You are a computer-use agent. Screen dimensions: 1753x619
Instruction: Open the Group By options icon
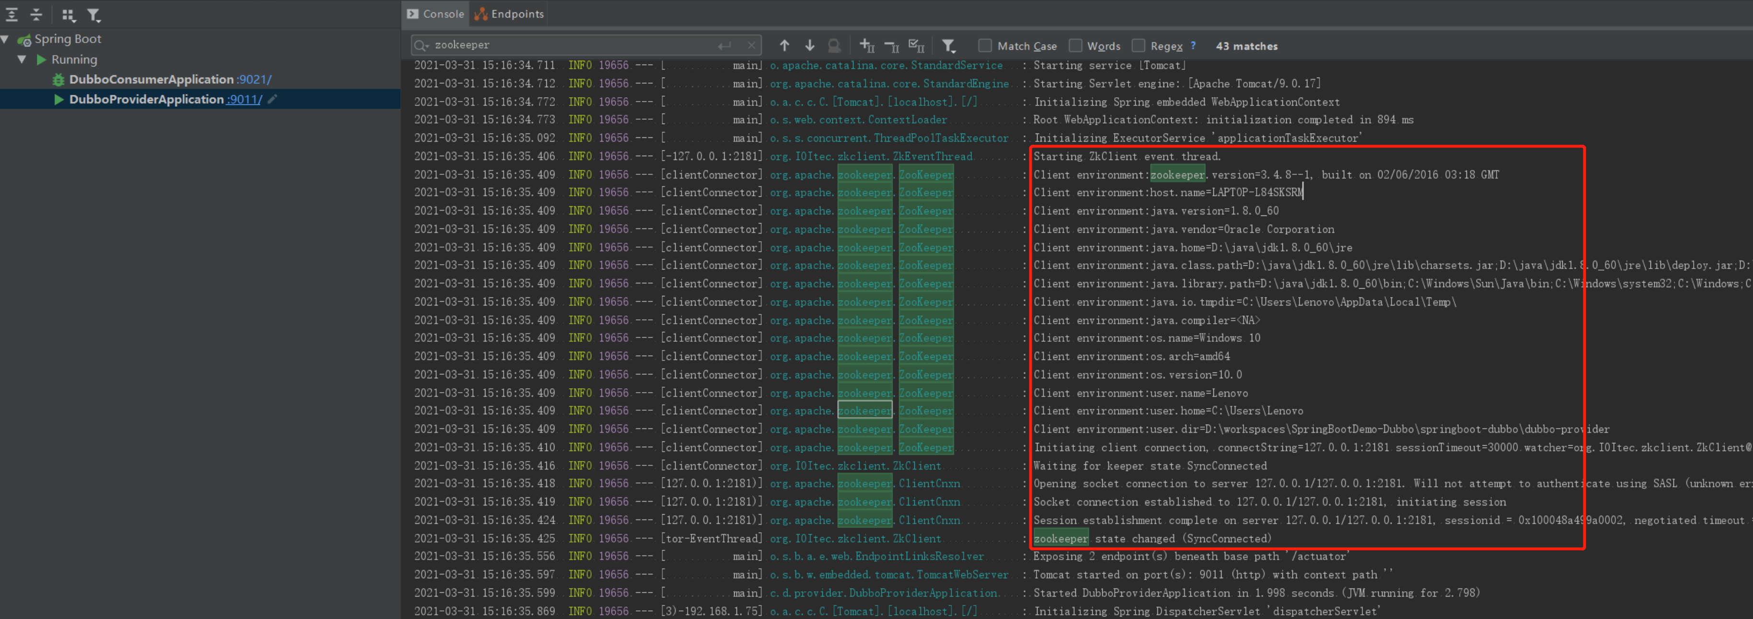[68, 14]
